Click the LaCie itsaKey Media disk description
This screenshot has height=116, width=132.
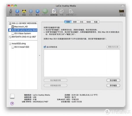click(x=41, y=95)
